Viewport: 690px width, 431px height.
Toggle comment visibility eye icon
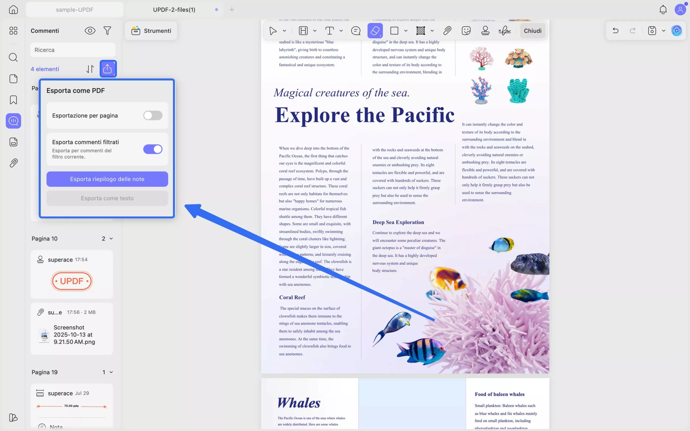(90, 30)
